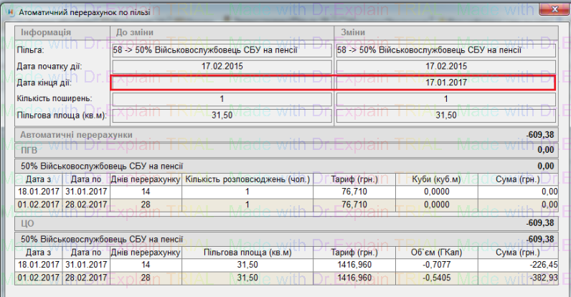
Task: Click the 17.01.2017 end date field
Action: click(x=445, y=82)
